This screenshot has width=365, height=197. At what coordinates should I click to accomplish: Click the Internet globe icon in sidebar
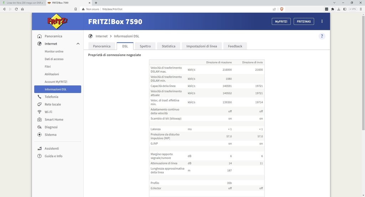tap(40, 44)
